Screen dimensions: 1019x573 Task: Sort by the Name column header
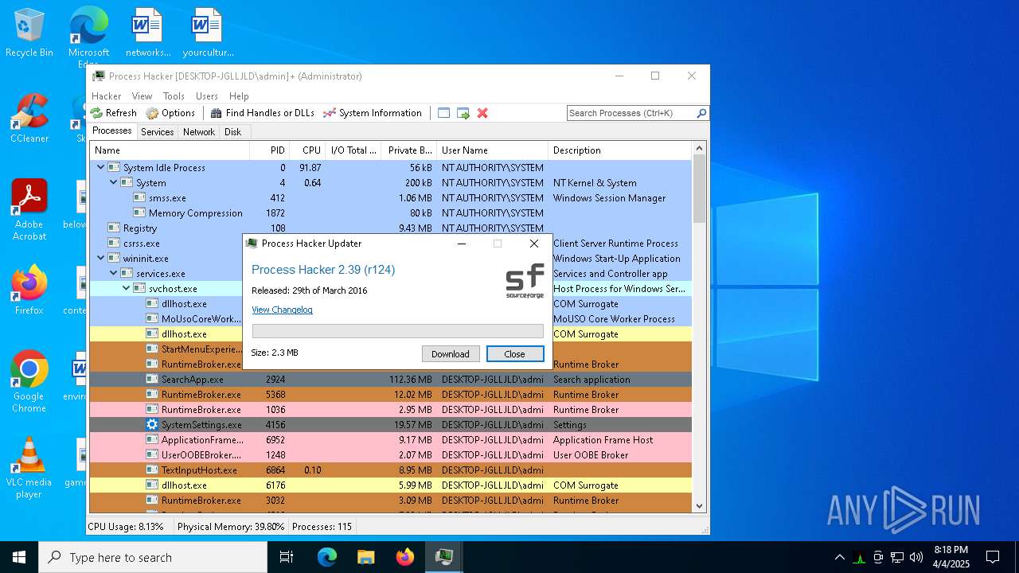tap(170, 150)
